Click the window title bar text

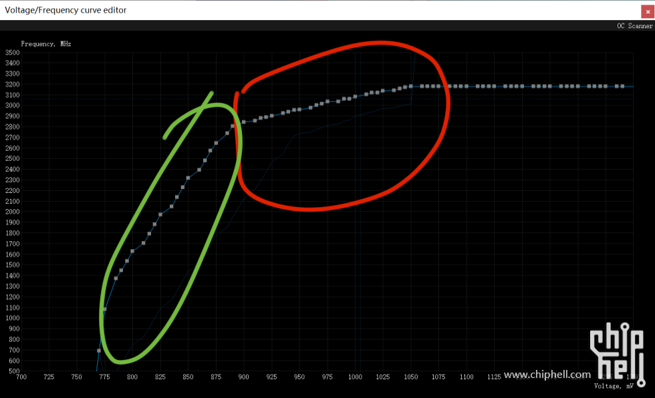coord(65,10)
